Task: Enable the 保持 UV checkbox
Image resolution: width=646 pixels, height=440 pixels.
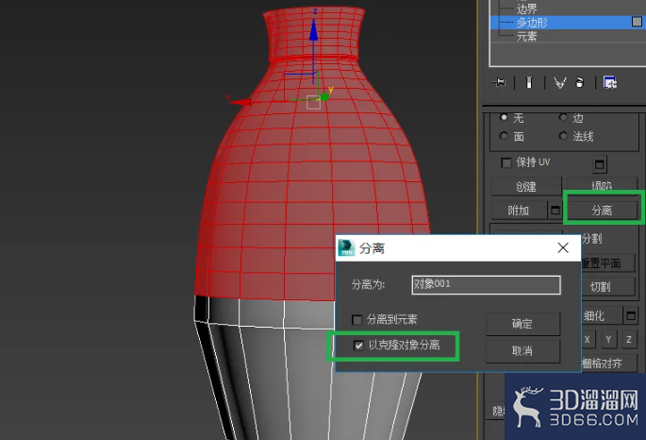Action: tap(505, 162)
